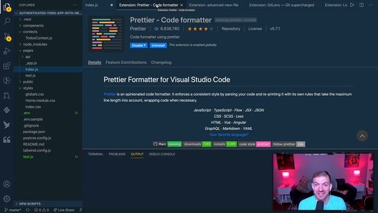Switch to the Changelog tab
Image resolution: width=378 pixels, height=213 pixels.
point(161,62)
